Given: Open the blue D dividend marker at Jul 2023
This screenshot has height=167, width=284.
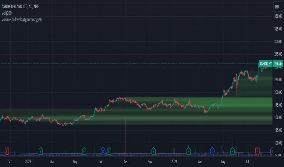Looking at the screenshot, I should 103,151.
